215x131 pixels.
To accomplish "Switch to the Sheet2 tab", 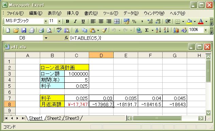I will tap(54, 118).
